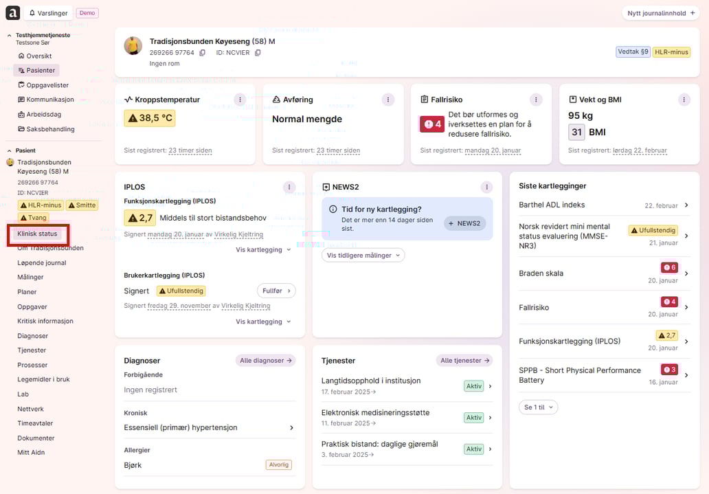Copy the patient's national ID number
The height and width of the screenshot is (494, 709).
pos(202,53)
